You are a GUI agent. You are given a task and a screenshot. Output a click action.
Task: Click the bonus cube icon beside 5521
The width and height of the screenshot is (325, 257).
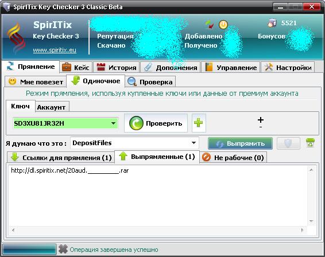point(272,23)
